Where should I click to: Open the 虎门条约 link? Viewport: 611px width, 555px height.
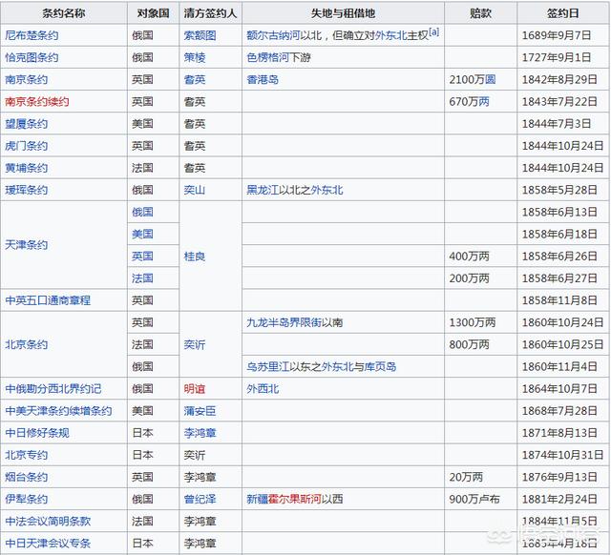coord(27,146)
